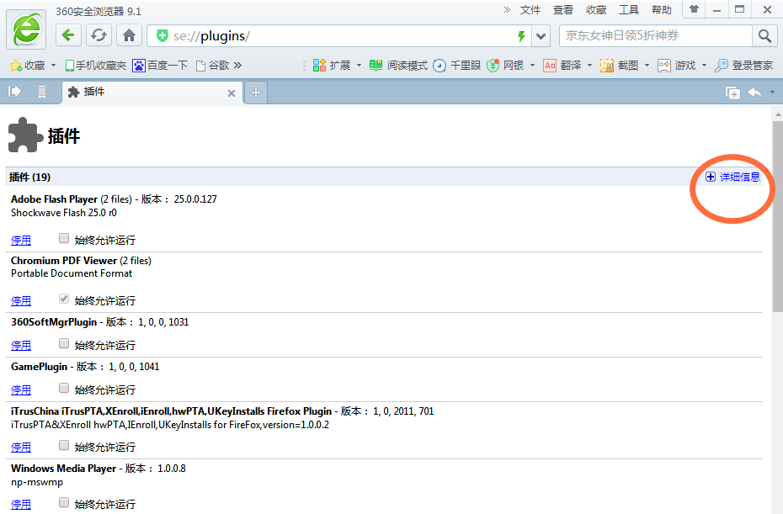Open the 查看 menu

563,10
